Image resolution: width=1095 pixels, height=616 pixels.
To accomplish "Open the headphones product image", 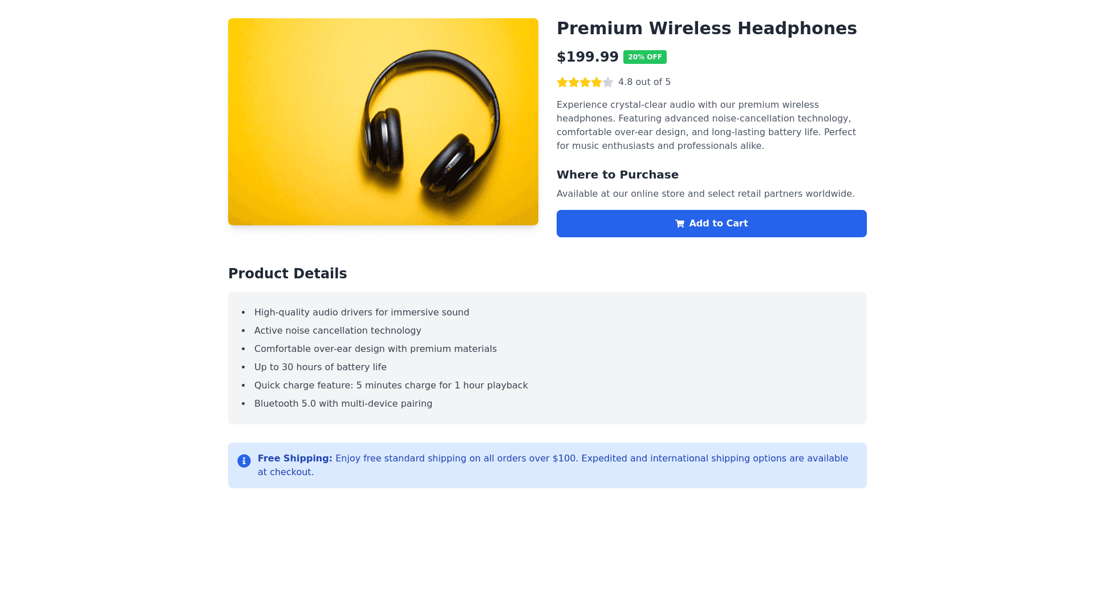I will 383,121.
